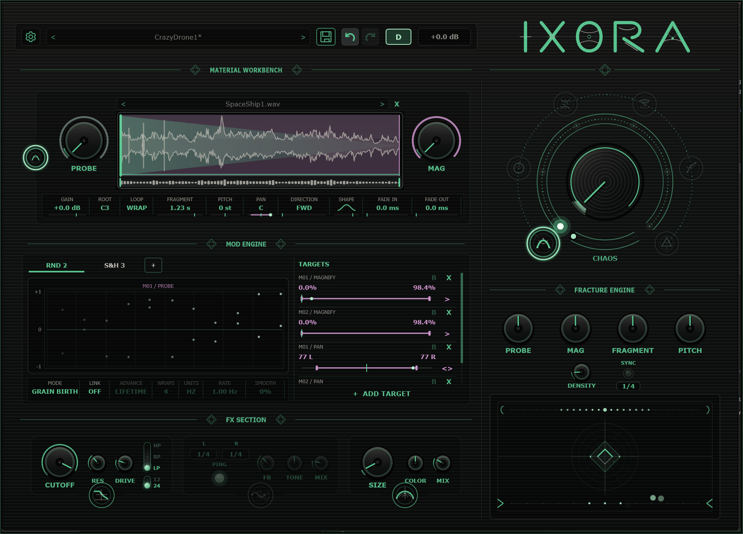Go to next preset with right arrow
This screenshot has width=743, height=534.
(x=303, y=37)
